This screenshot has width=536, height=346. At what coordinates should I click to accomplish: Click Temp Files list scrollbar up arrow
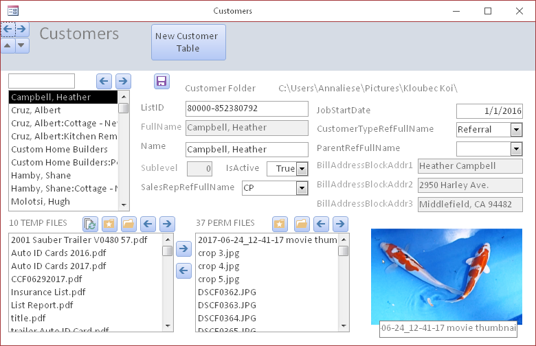click(168, 240)
